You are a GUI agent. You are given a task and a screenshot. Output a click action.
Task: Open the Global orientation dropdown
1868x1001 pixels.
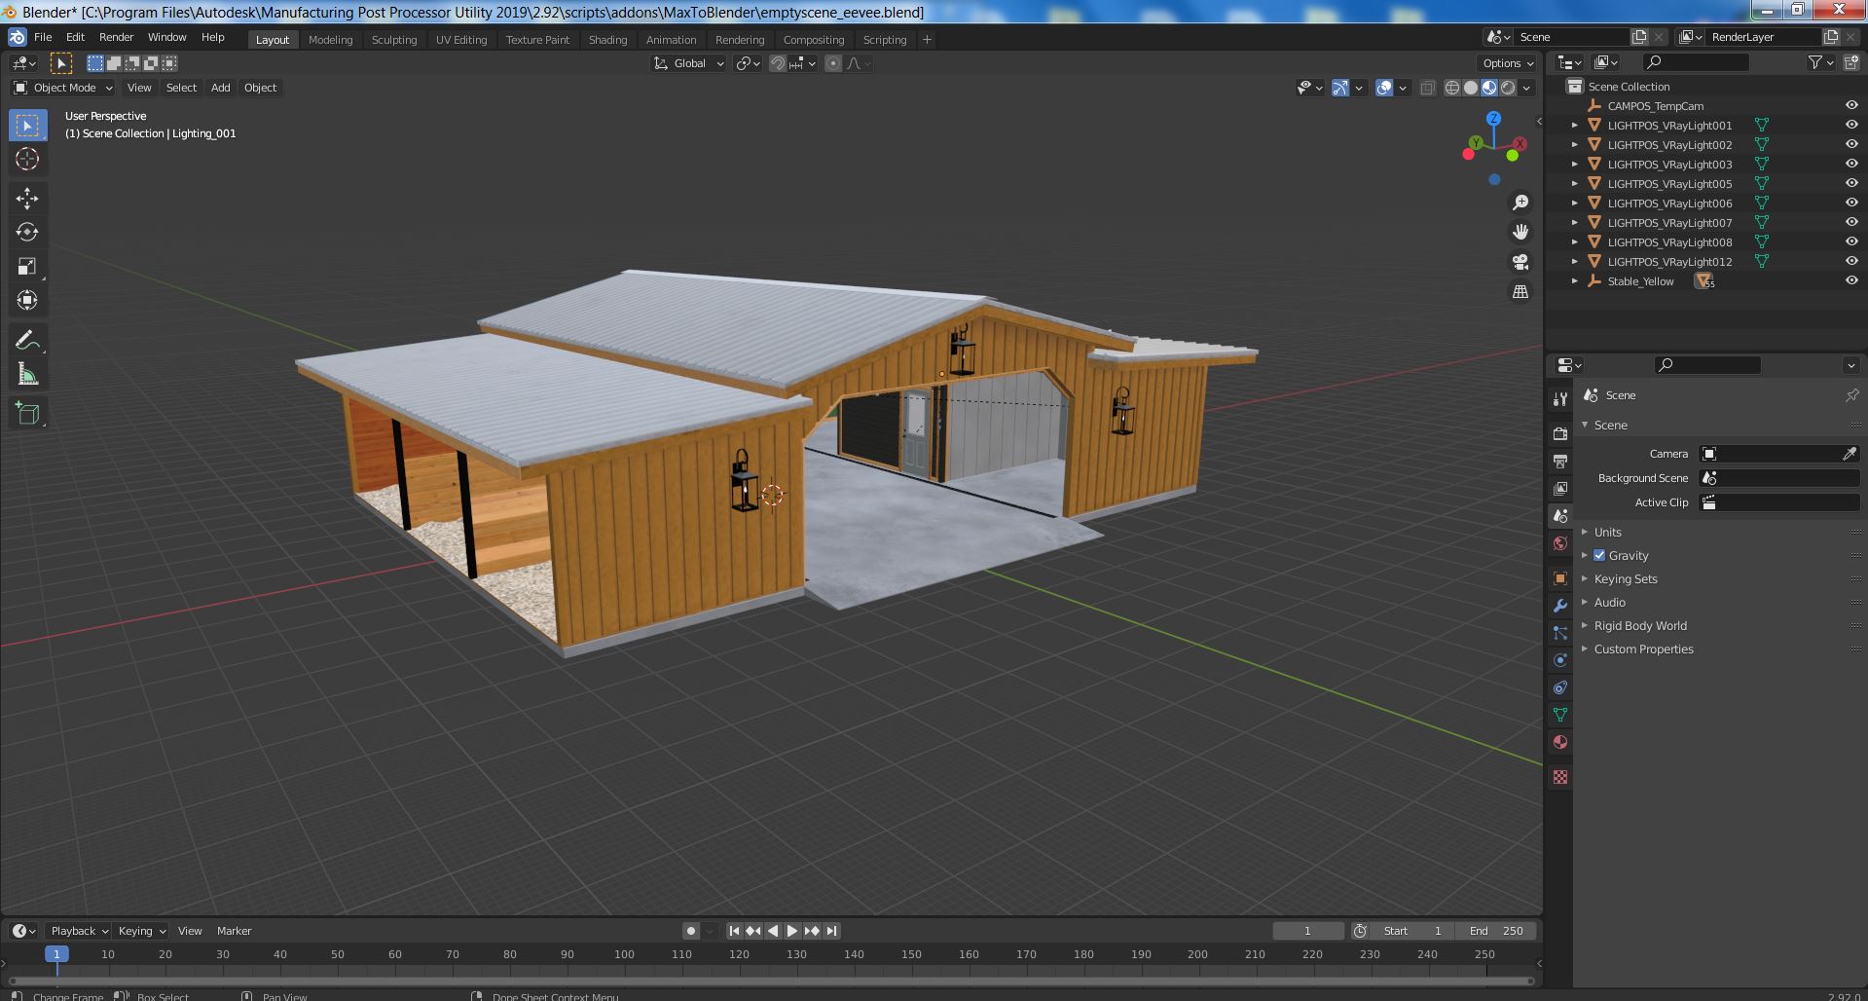pyautogui.click(x=689, y=63)
